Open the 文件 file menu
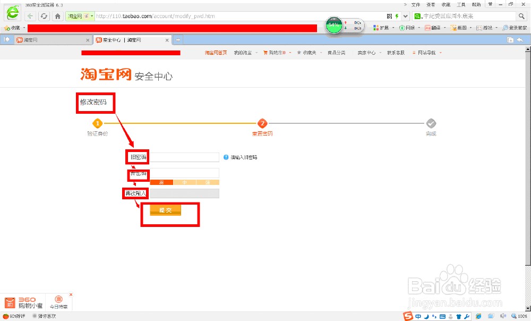This screenshot has height=321, width=531. pos(416,5)
